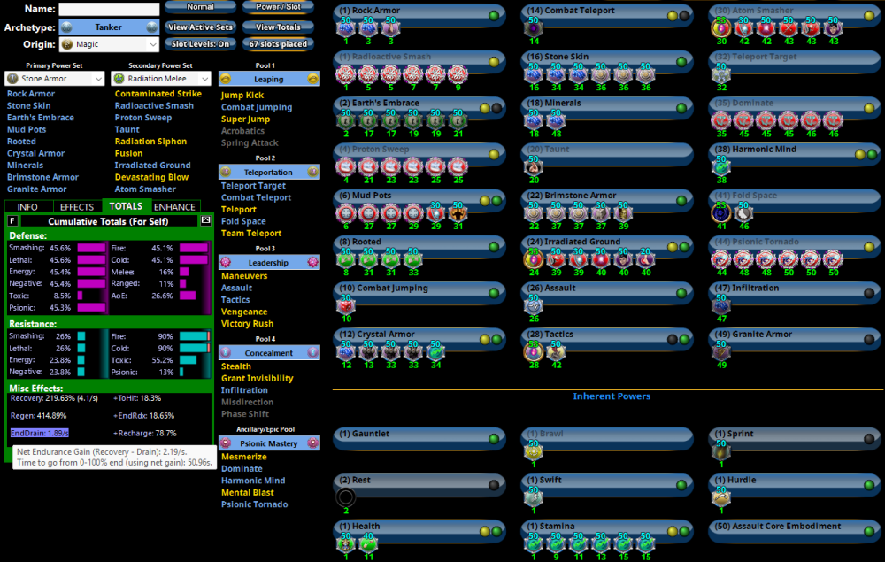The width and height of the screenshot is (885, 562).
Task: Open the ENHANCE tab
Action: click(x=174, y=207)
